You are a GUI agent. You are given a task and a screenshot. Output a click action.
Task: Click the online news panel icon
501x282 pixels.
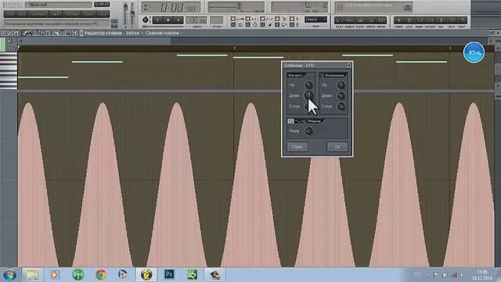408,7
